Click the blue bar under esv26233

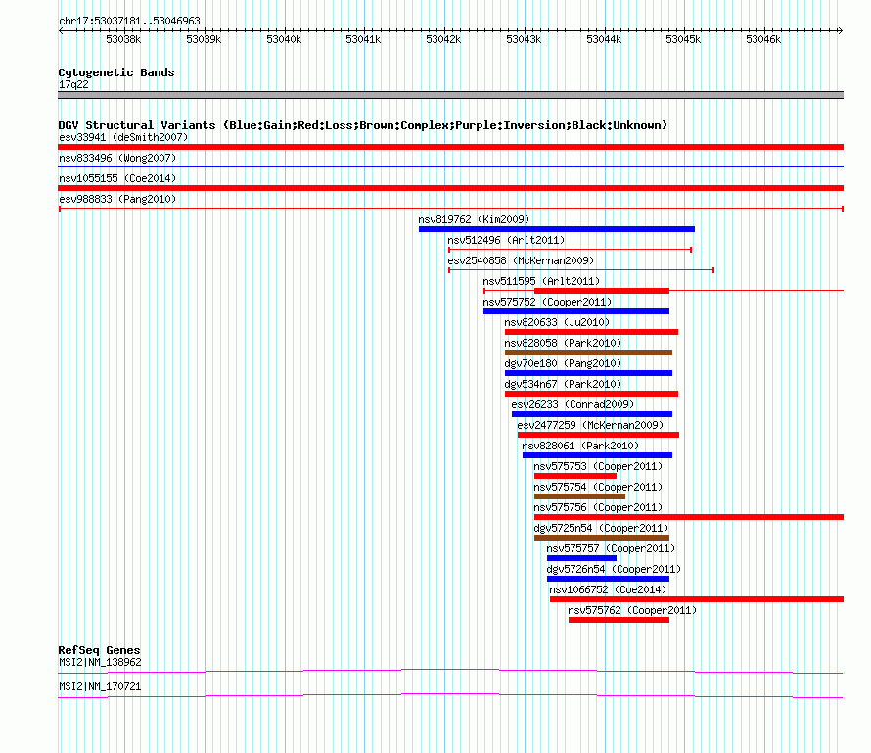click(x=592, y=414)
